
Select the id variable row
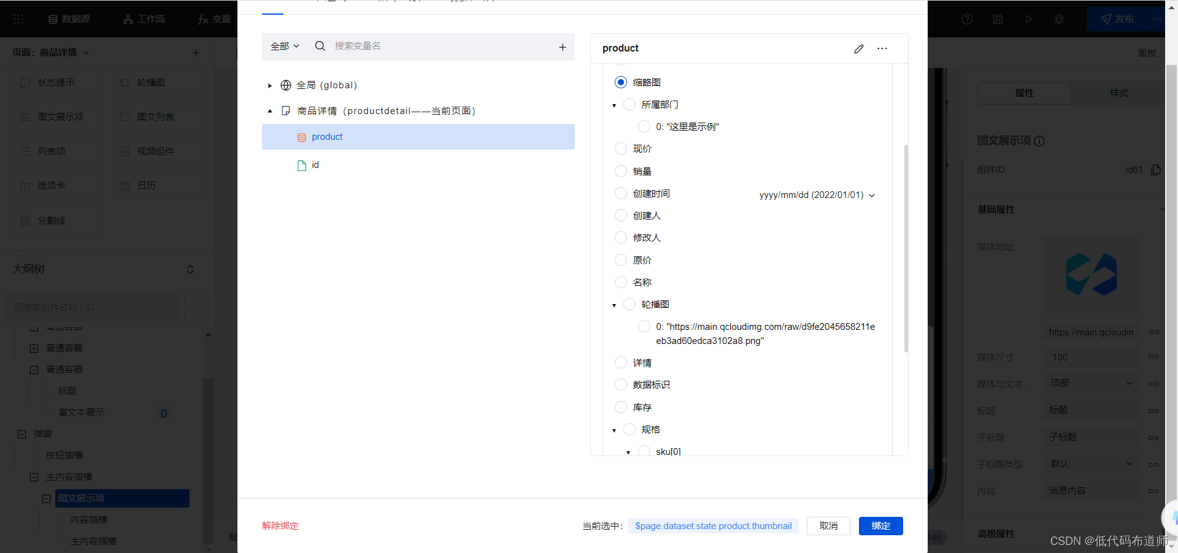pos(418,166)
